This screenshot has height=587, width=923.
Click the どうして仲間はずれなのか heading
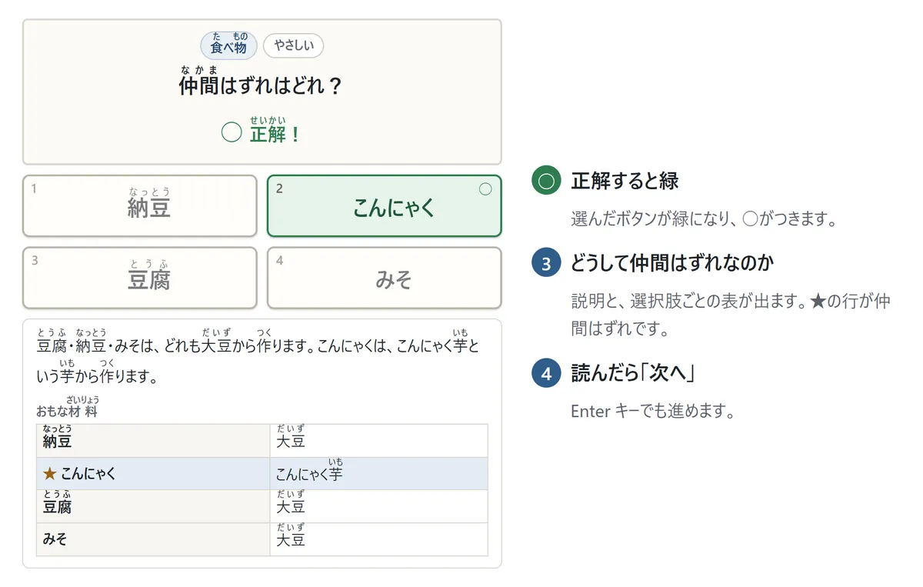(x=672, y=264)
